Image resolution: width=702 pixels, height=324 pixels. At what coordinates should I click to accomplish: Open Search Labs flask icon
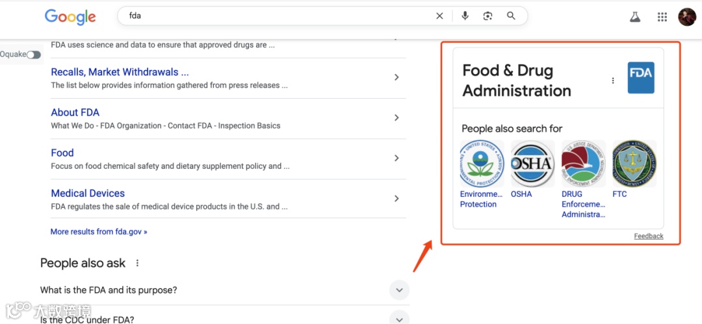point(635,18)
